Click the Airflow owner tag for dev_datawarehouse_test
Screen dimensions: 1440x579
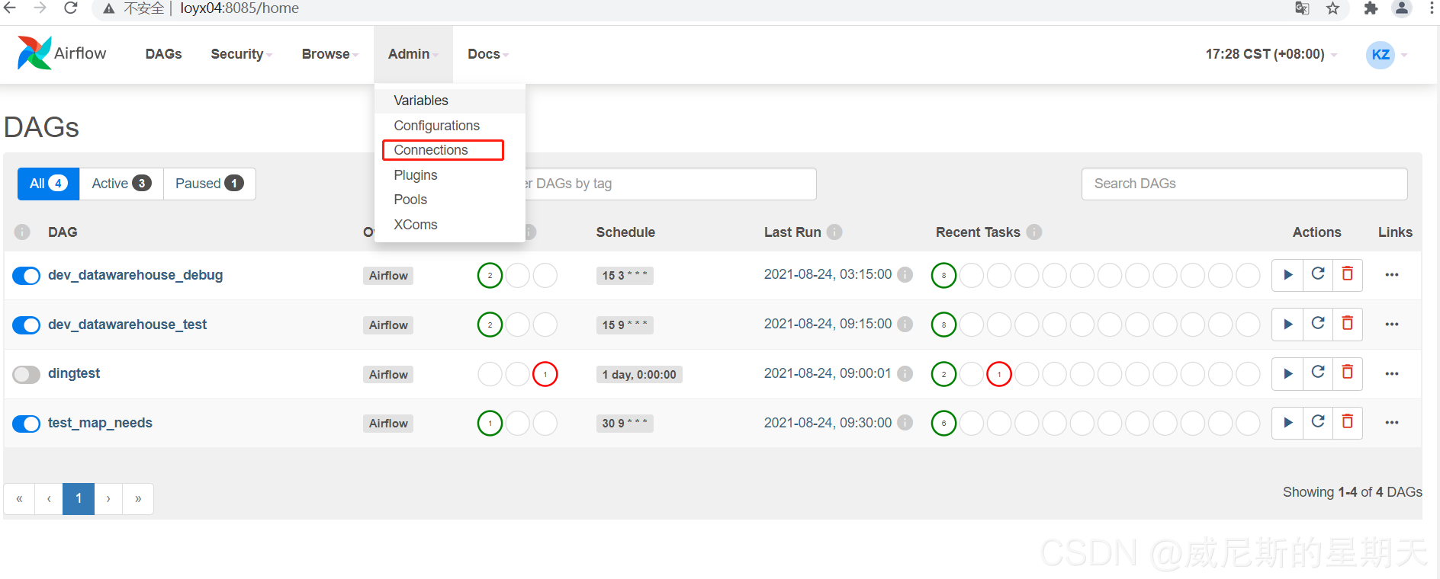click(x=388, y=325)
